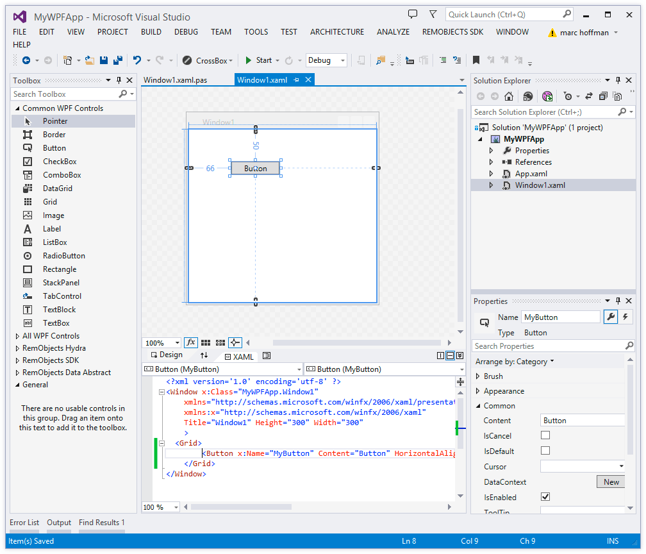This screenshot has height=554, width=646.
Task: Click the Undo arrow icon
Action: coord(137,60)
